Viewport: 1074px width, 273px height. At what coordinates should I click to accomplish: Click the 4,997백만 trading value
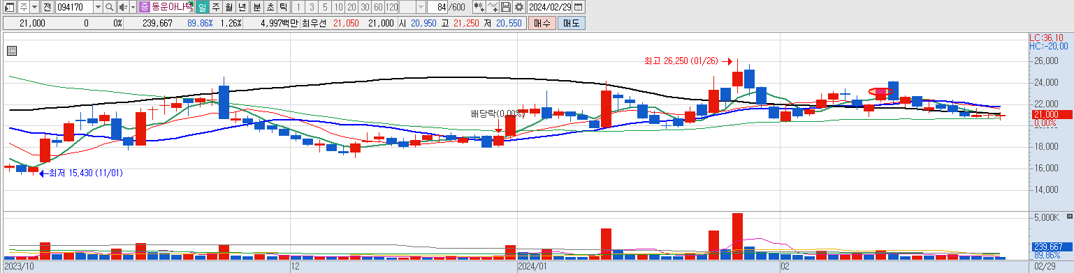[x=279, y=23]
